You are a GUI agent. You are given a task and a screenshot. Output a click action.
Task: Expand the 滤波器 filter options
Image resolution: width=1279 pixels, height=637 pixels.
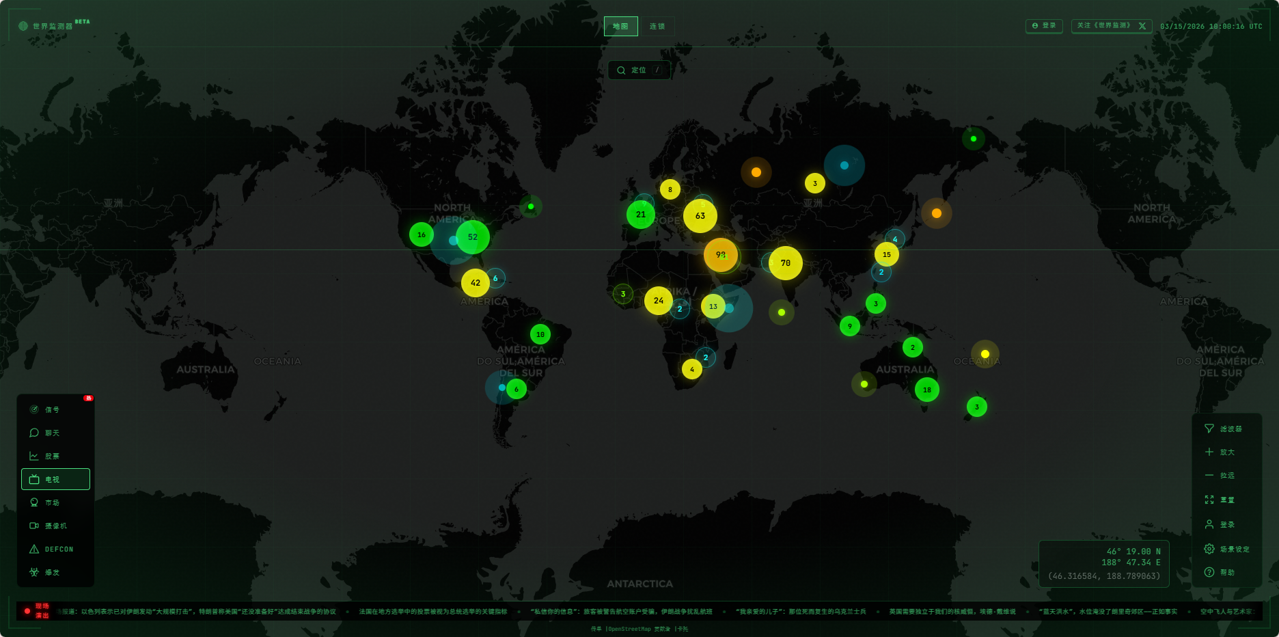(x=1226, y=429)
